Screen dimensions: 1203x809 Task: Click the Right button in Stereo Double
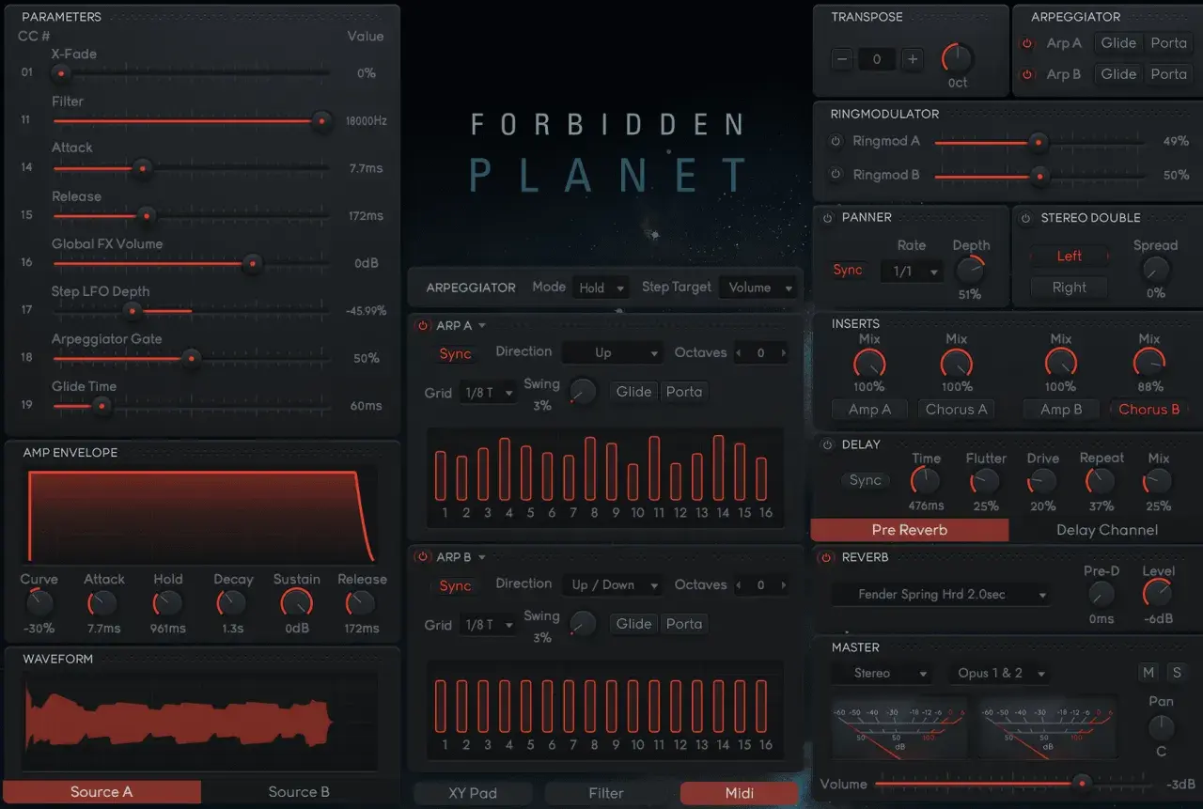tap(1070, 288)
